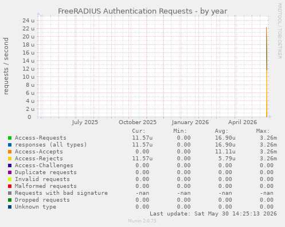Click the Munin 2.0.75 version text
This screenshot has height=227, width=285.
[142, 221]
